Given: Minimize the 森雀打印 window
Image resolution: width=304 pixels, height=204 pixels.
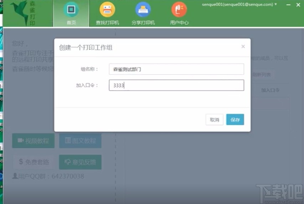Looking at the screenshot, I should 288,5.
